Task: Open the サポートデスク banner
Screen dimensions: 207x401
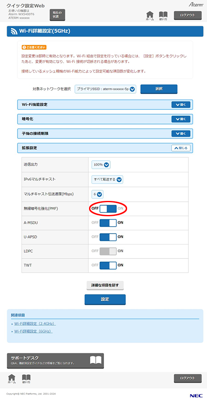Action: point(55,360)
